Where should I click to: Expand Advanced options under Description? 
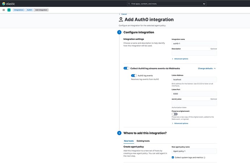(x=180, y=59)
